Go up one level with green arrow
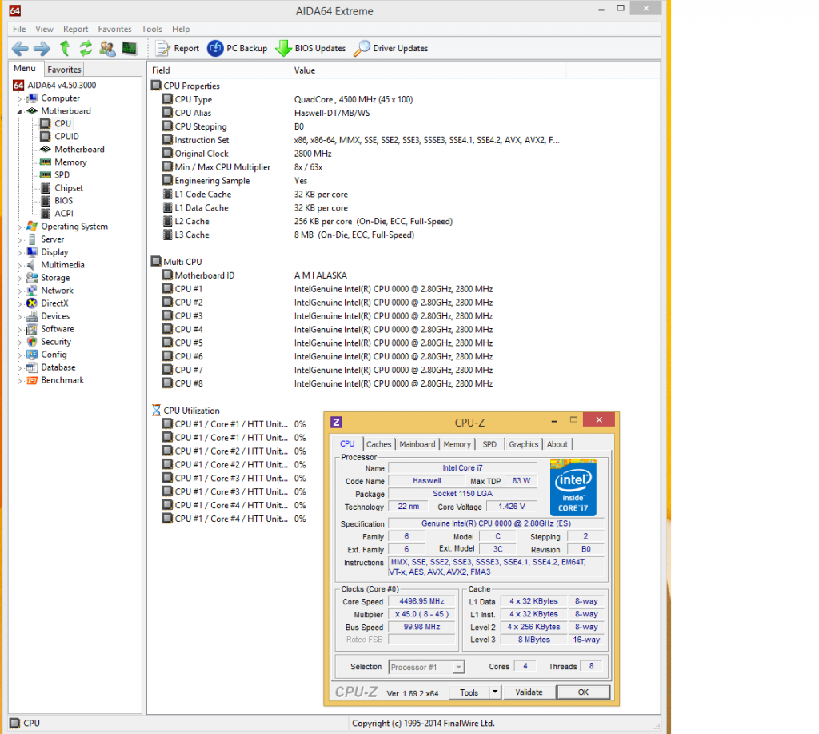819x734 pixels. click(x=65, y=49)
